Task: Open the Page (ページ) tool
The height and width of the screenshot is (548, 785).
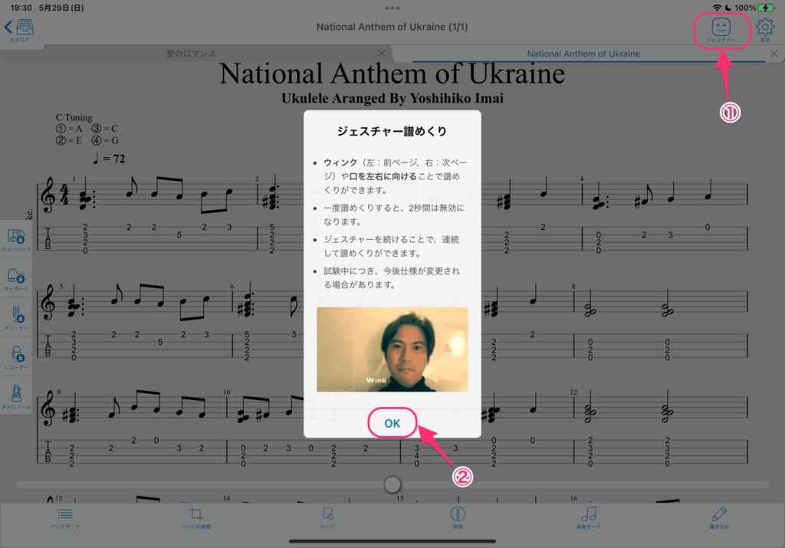Action: pyautogui.click(x=327, y=517)
